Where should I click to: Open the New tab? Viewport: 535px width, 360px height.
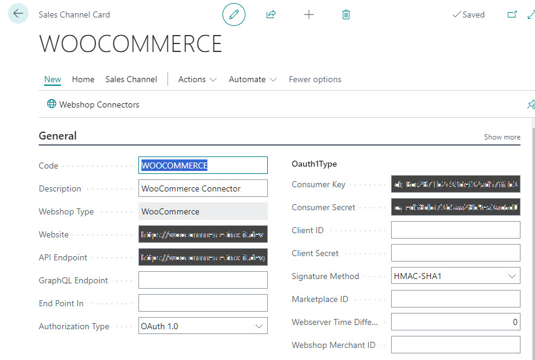53,80
